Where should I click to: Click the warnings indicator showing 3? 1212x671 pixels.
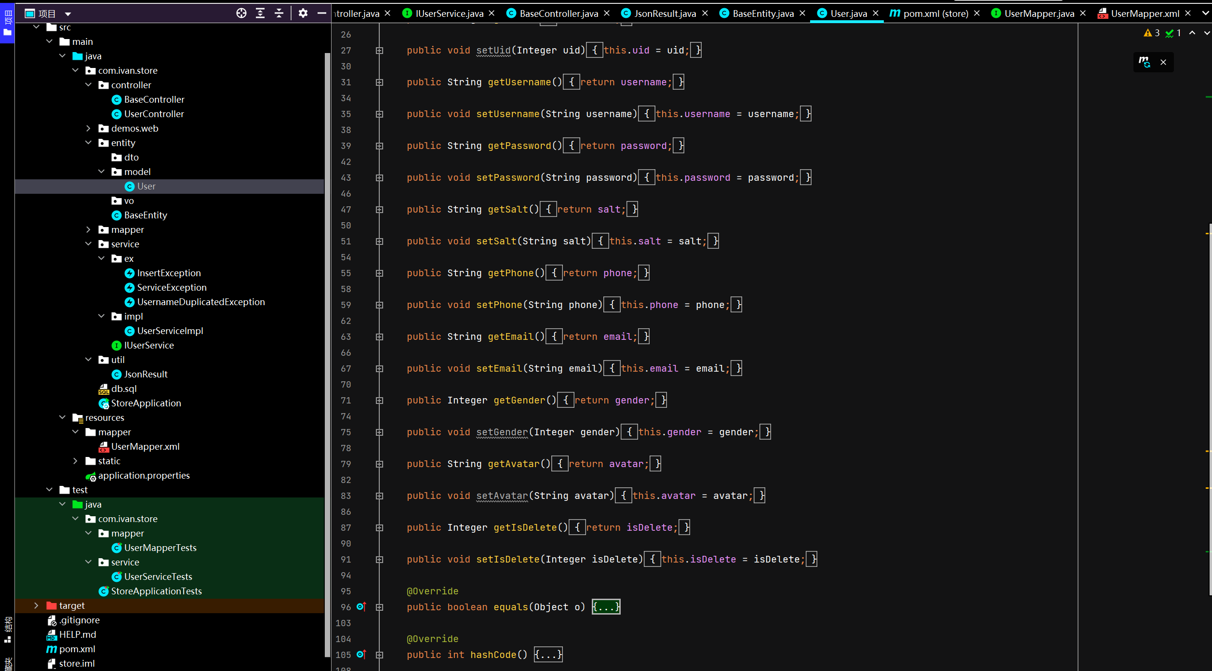coord(1152,33)
